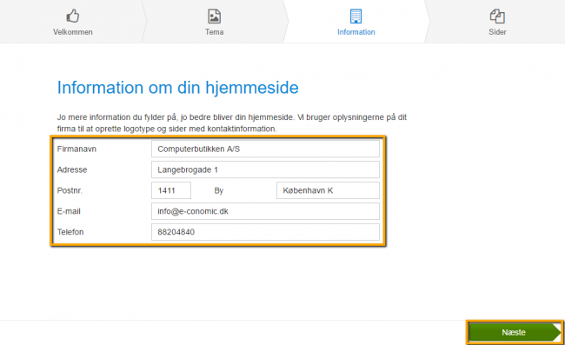Select the Information step label
The width and height of the screenshot is (565, 345).
pyautogui.click(x=356, y=32)
